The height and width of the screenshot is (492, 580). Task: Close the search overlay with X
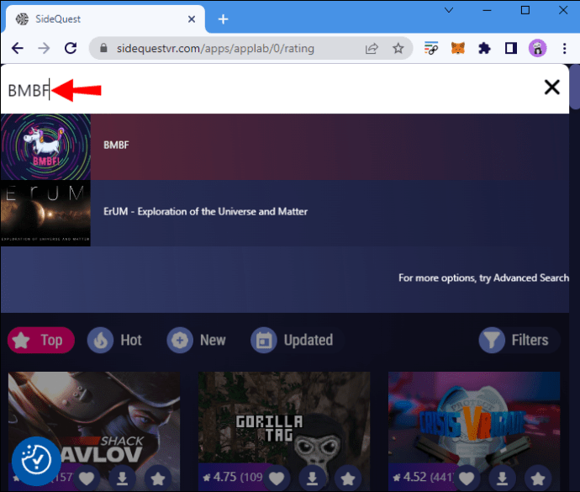tap(552, 87)
